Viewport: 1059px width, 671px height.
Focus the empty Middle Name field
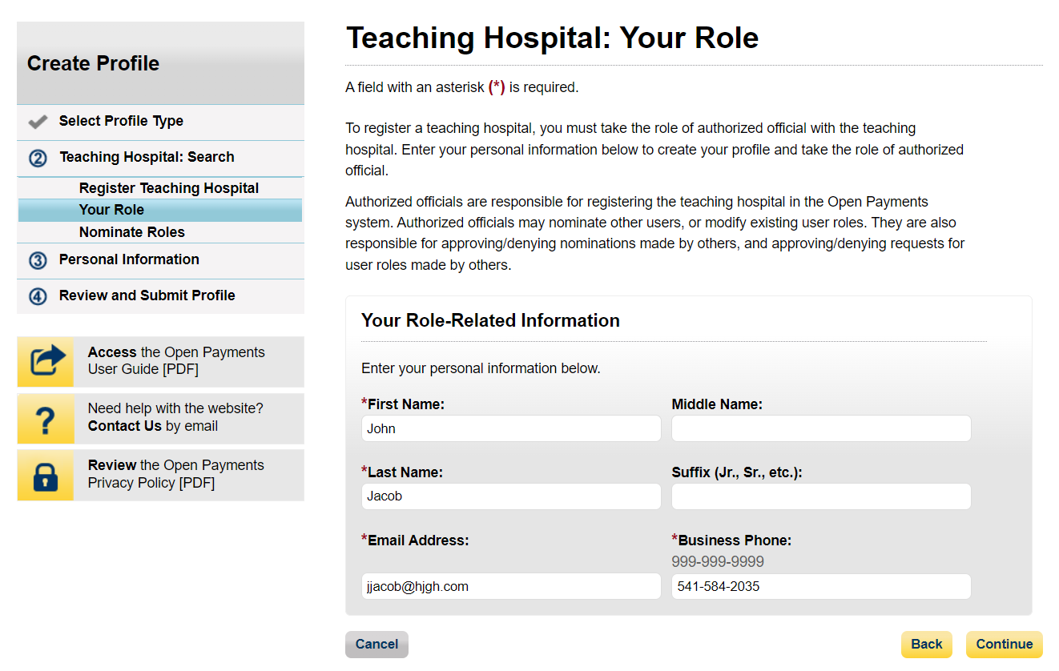[821, 428]
